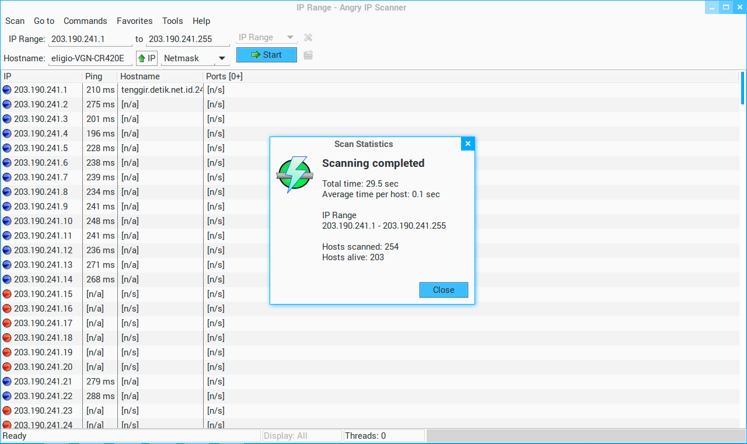Click the ending IP address field
The image size is (747, 444).
187,39
